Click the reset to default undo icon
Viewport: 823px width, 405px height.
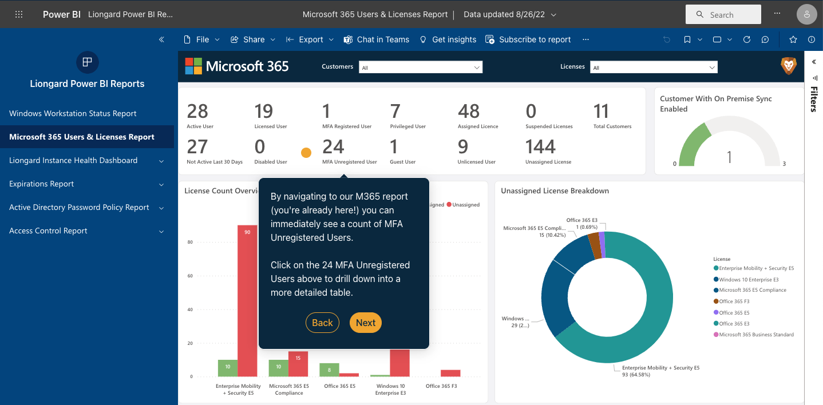pos(666,39)
